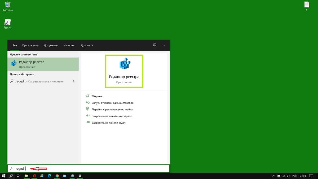This screenshot has height=179, width=318.
Task: Select the Интернет search tab
Action: point(69,45)
